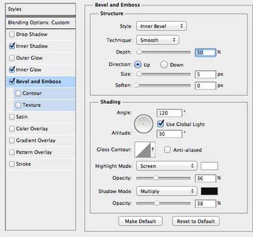Open the Technique dropdown showing Smooth
The height and width of the screenshot is (237, 253).
(x=157, y=40)
